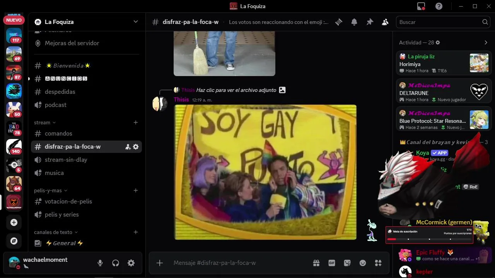Open the broom image attachment above
This screenshot has height=278, width=495.
[224, 54]
